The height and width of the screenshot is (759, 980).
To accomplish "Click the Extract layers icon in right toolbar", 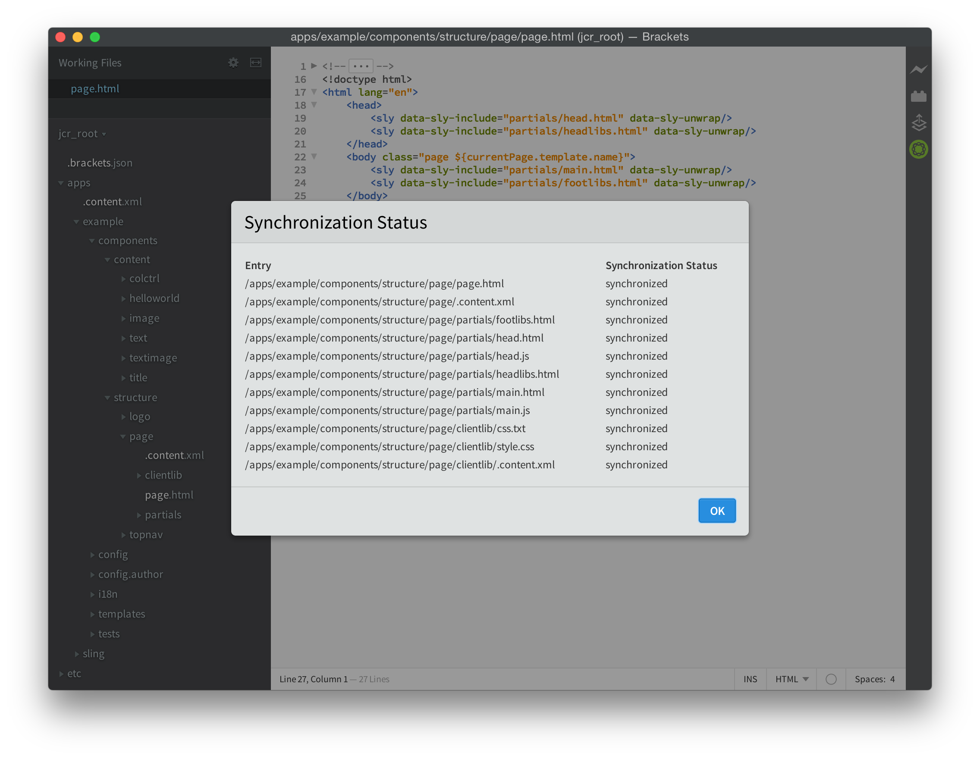I will (918, 122).
